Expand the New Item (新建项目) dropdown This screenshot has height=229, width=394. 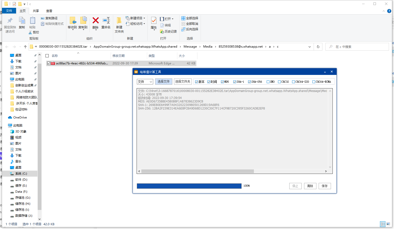tap(144, 18)
